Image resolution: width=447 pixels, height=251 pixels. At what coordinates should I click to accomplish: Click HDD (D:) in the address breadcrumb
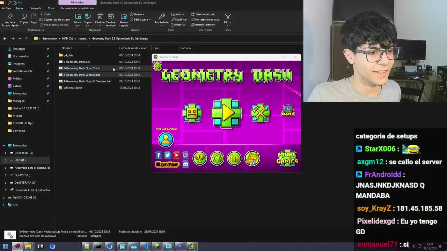(67, 39)
